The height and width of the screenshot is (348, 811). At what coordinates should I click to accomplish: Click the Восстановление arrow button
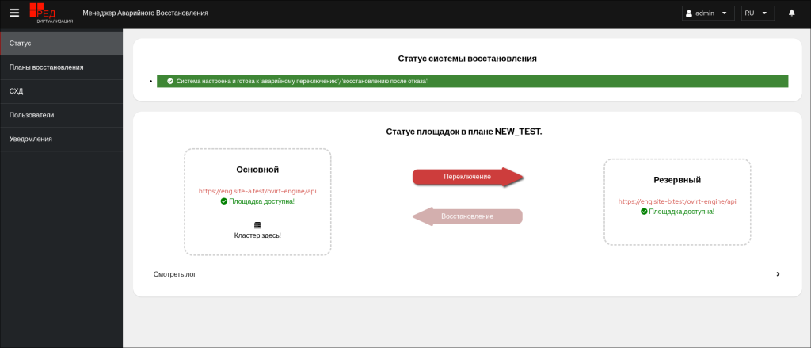pos(467,216)
